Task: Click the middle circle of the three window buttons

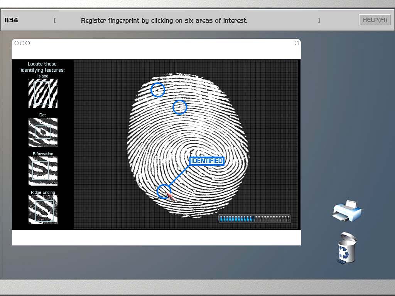Action: point(22,43)
